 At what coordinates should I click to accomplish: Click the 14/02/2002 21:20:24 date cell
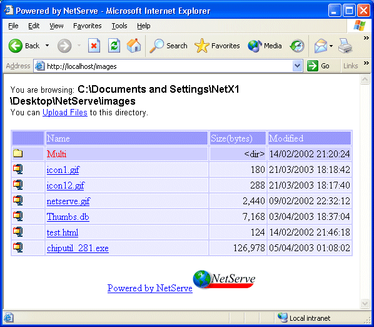(310, 154)
